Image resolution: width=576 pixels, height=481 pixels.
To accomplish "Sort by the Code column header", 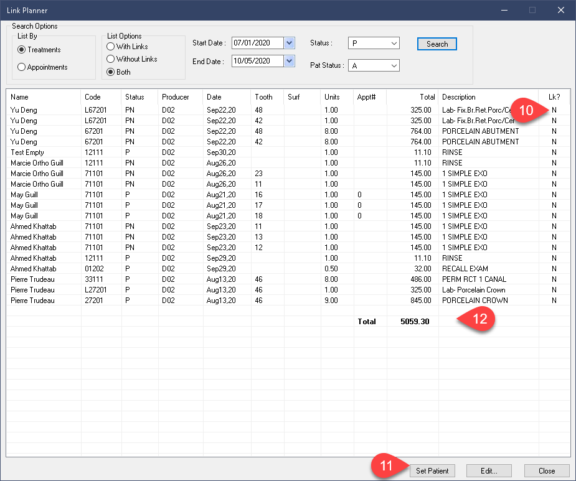I will click(x=101, y=97).
